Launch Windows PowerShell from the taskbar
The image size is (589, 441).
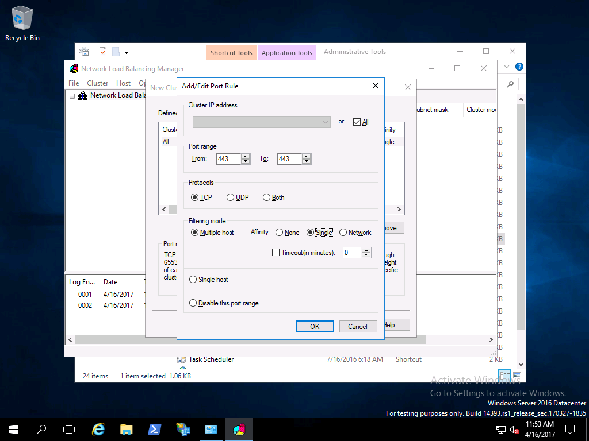click(155, 429)
